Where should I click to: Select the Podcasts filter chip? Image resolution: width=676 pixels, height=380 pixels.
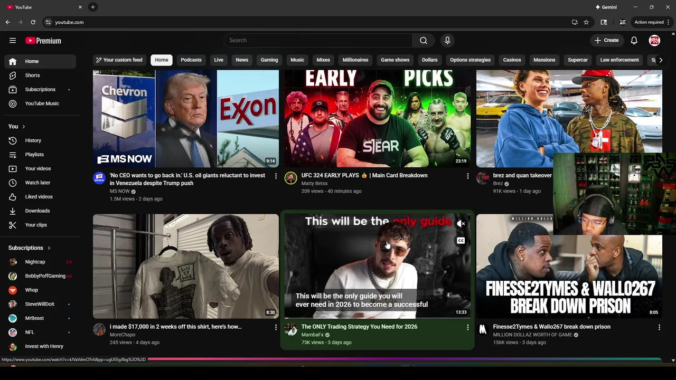pyautogui.click(x=191, y=60)
